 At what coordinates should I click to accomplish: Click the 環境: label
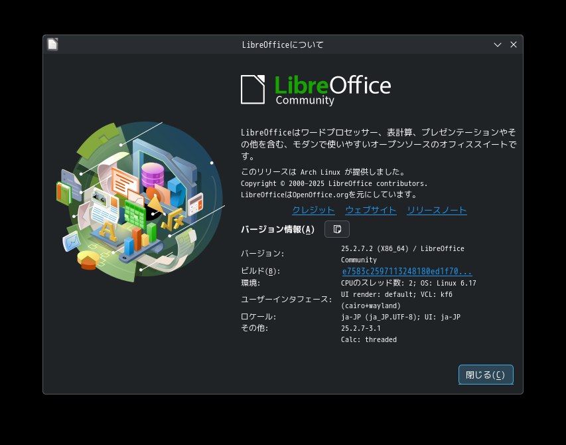coord(251,283)
